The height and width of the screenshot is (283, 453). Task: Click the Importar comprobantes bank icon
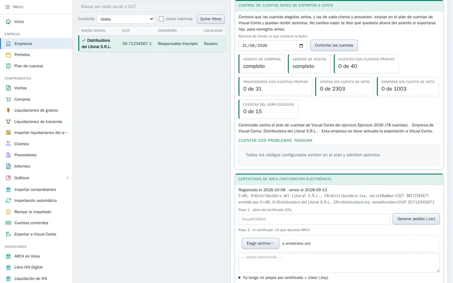pyautogui.click(x=8, y=190)
